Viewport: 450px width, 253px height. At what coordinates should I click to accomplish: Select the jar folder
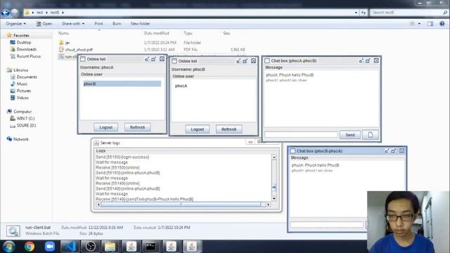[67, 43]
